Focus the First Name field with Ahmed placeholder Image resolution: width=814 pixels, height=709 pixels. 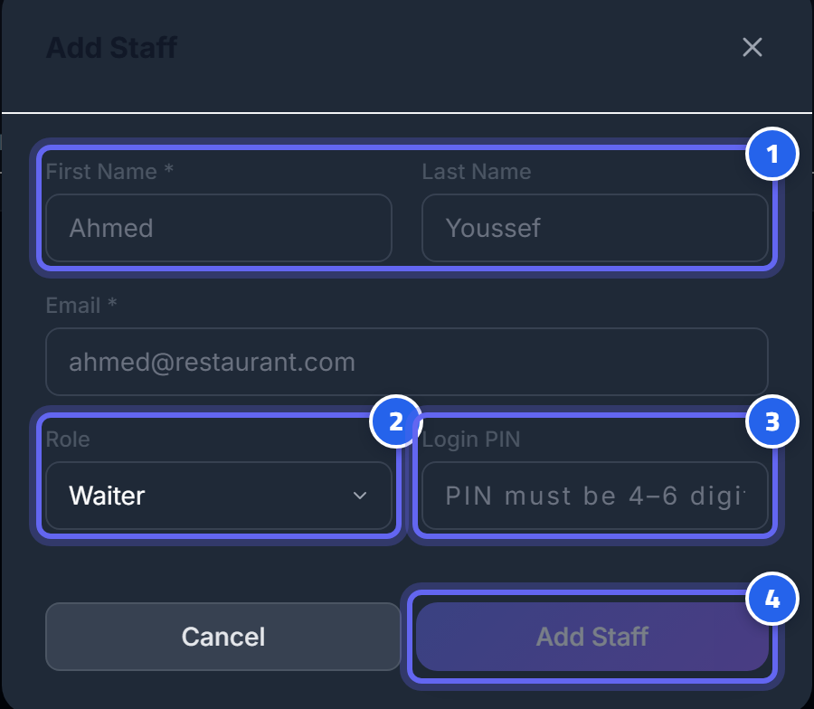219,228
